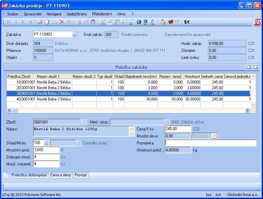Click the Copy documents toolbar icon

pos(55,22)
